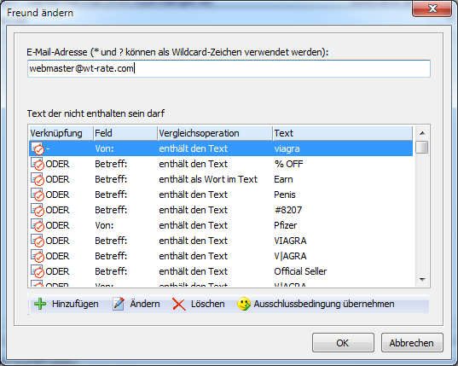Screen dimensions: 458x366
Task: Click the rule icon in the viagra row
Action: (x=38, y=148)
